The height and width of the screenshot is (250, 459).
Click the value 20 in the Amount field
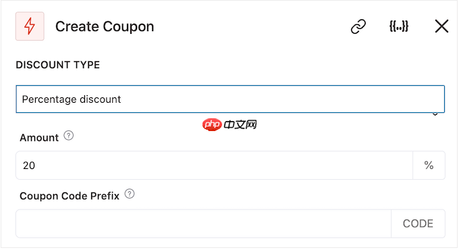coord(29,166)
